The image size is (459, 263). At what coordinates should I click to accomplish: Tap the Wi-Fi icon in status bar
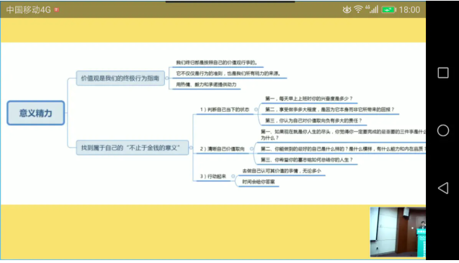coord(358,9)
